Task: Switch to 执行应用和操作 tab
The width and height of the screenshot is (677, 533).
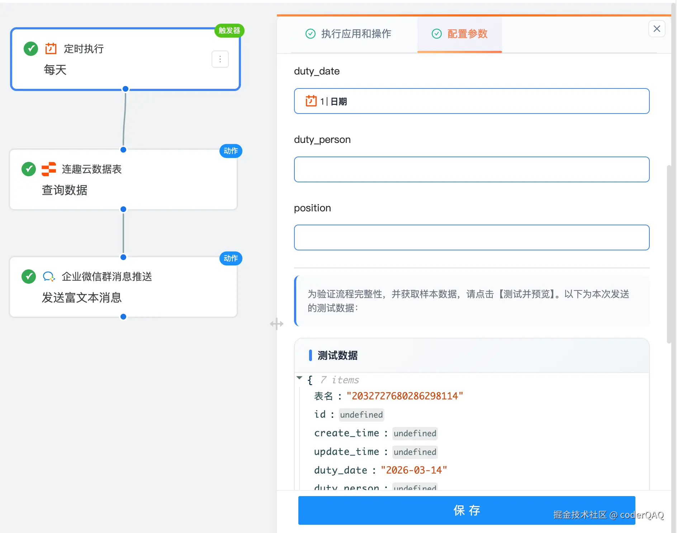Action: tap(348, 34)
